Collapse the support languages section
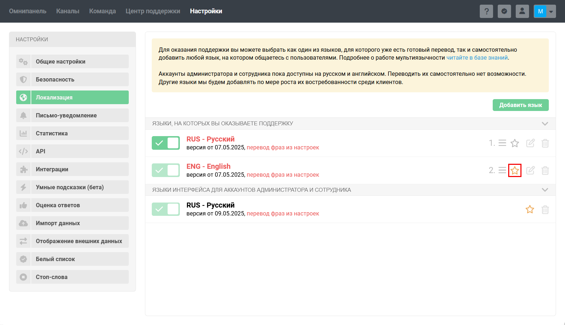This screenshot has height=325, width=565. pos(545,124)
